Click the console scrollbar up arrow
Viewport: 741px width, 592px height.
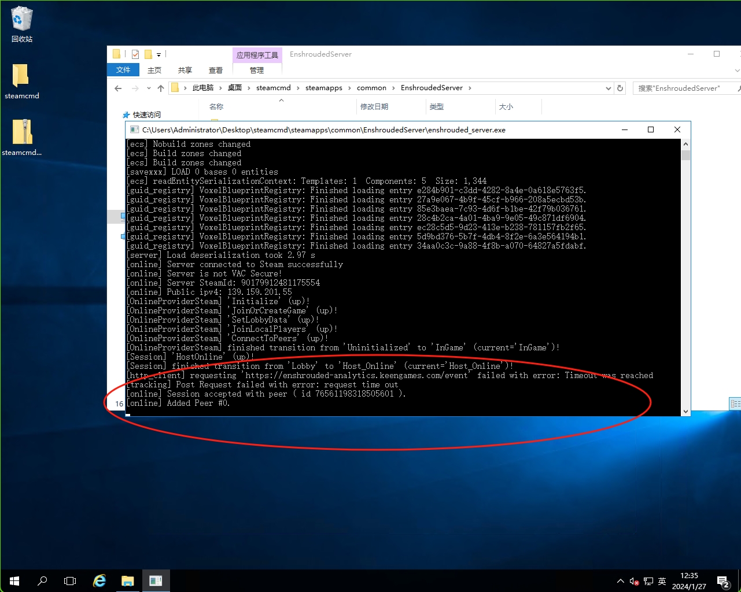[x=685, y=144]
